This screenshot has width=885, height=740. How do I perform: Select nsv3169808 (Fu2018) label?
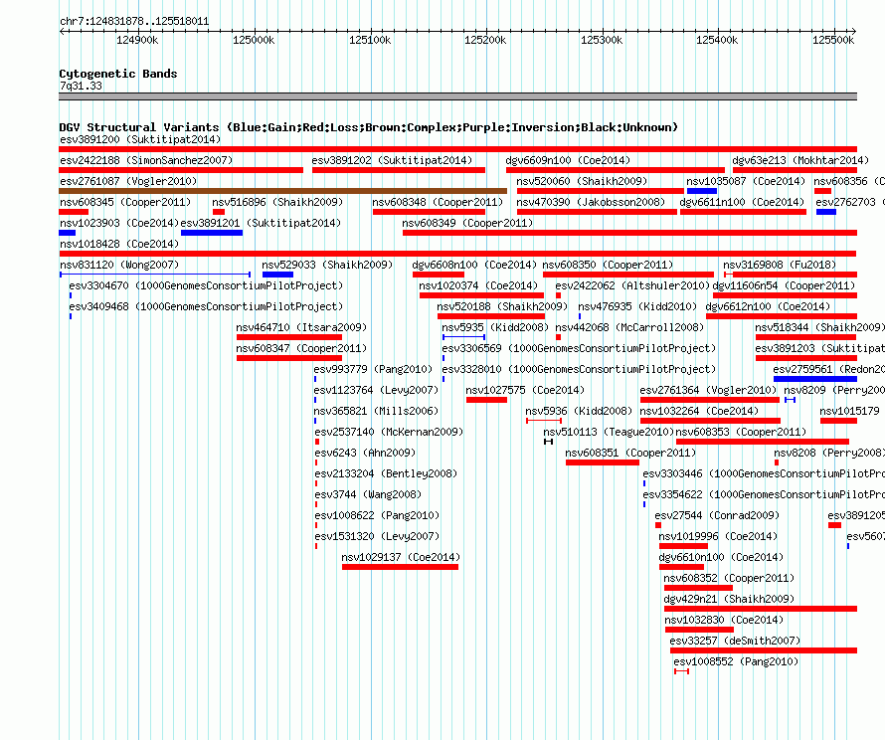(x=780, y=265)
